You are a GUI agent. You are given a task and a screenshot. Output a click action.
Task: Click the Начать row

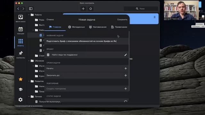coord(86,68)
